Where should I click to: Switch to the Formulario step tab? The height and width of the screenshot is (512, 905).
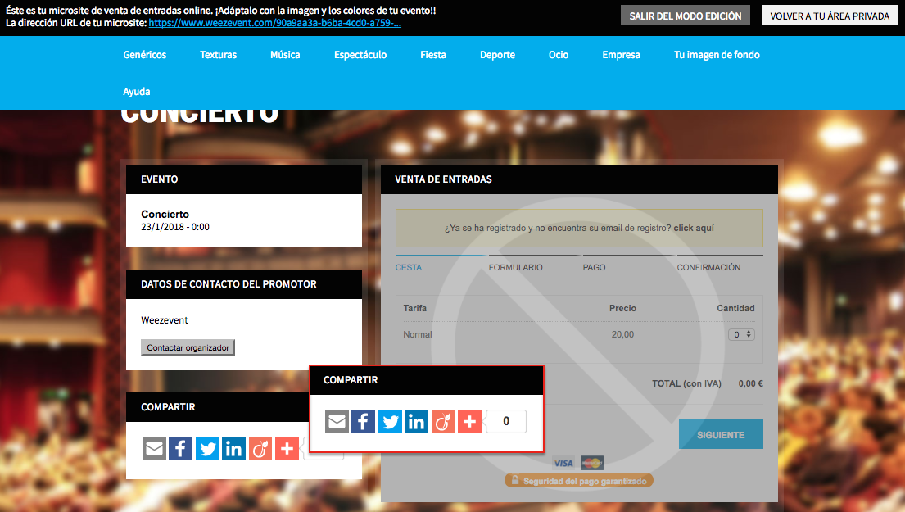(x=515, y=267)
